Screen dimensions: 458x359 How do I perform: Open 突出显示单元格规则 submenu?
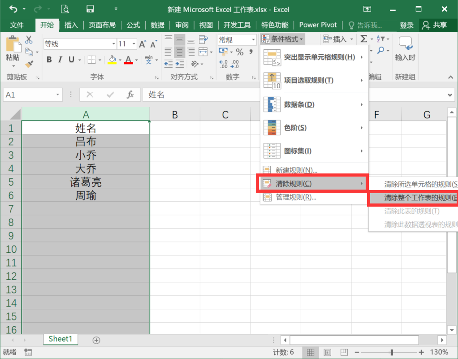pos(314,57)
